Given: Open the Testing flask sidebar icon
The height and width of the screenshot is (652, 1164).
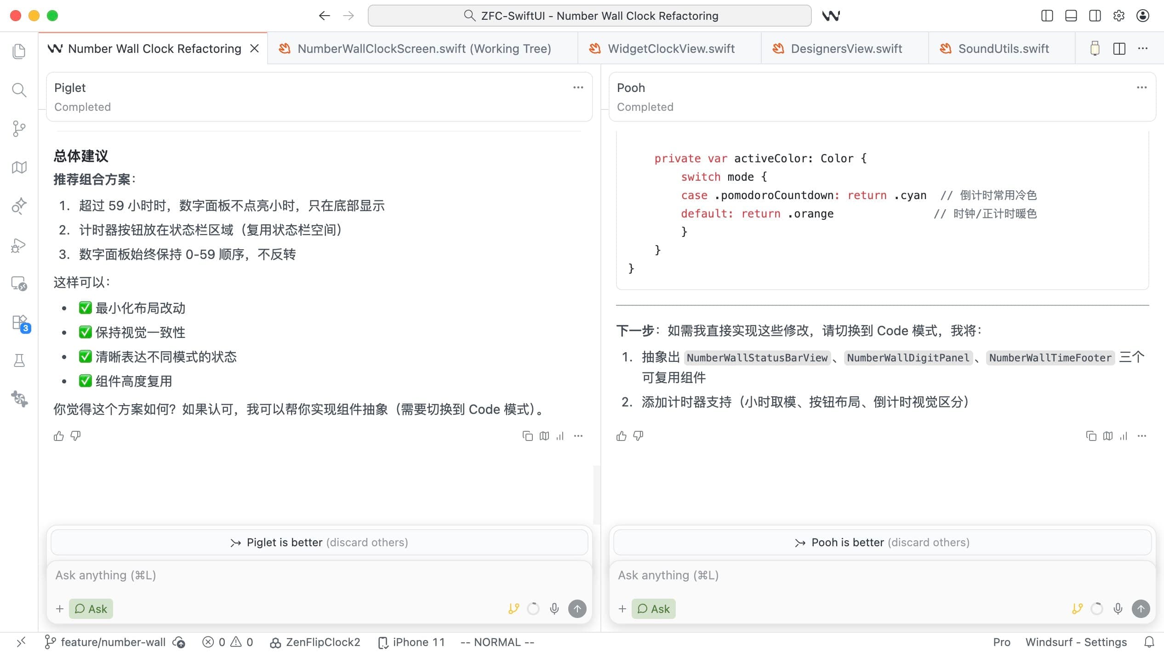Looking at the screenshot, I should 19,360.
